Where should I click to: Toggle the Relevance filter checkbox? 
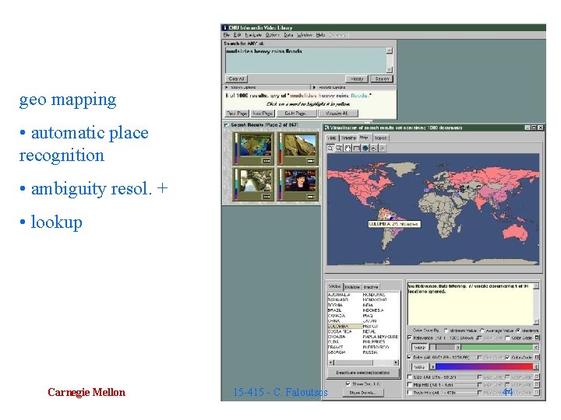tap(410, 338)
